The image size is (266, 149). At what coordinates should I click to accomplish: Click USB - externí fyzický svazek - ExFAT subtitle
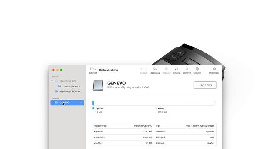click(128, 87)
